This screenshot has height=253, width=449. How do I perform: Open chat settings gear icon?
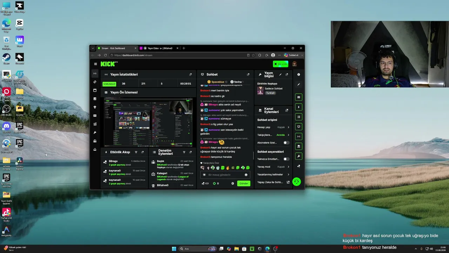pyautogui.click(x=233, y=183)
